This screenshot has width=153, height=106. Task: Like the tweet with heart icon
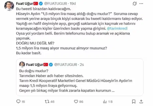[x=76, y=101]
